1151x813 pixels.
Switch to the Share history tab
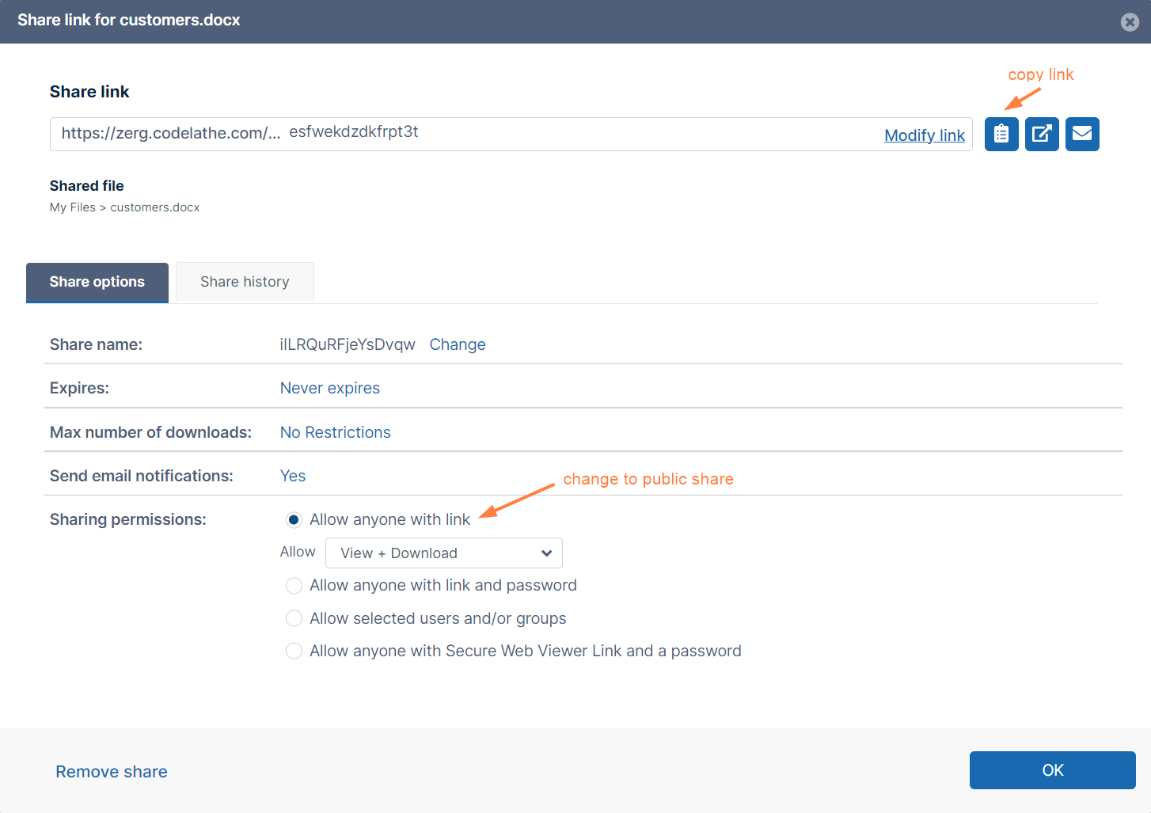click(245, 282)
